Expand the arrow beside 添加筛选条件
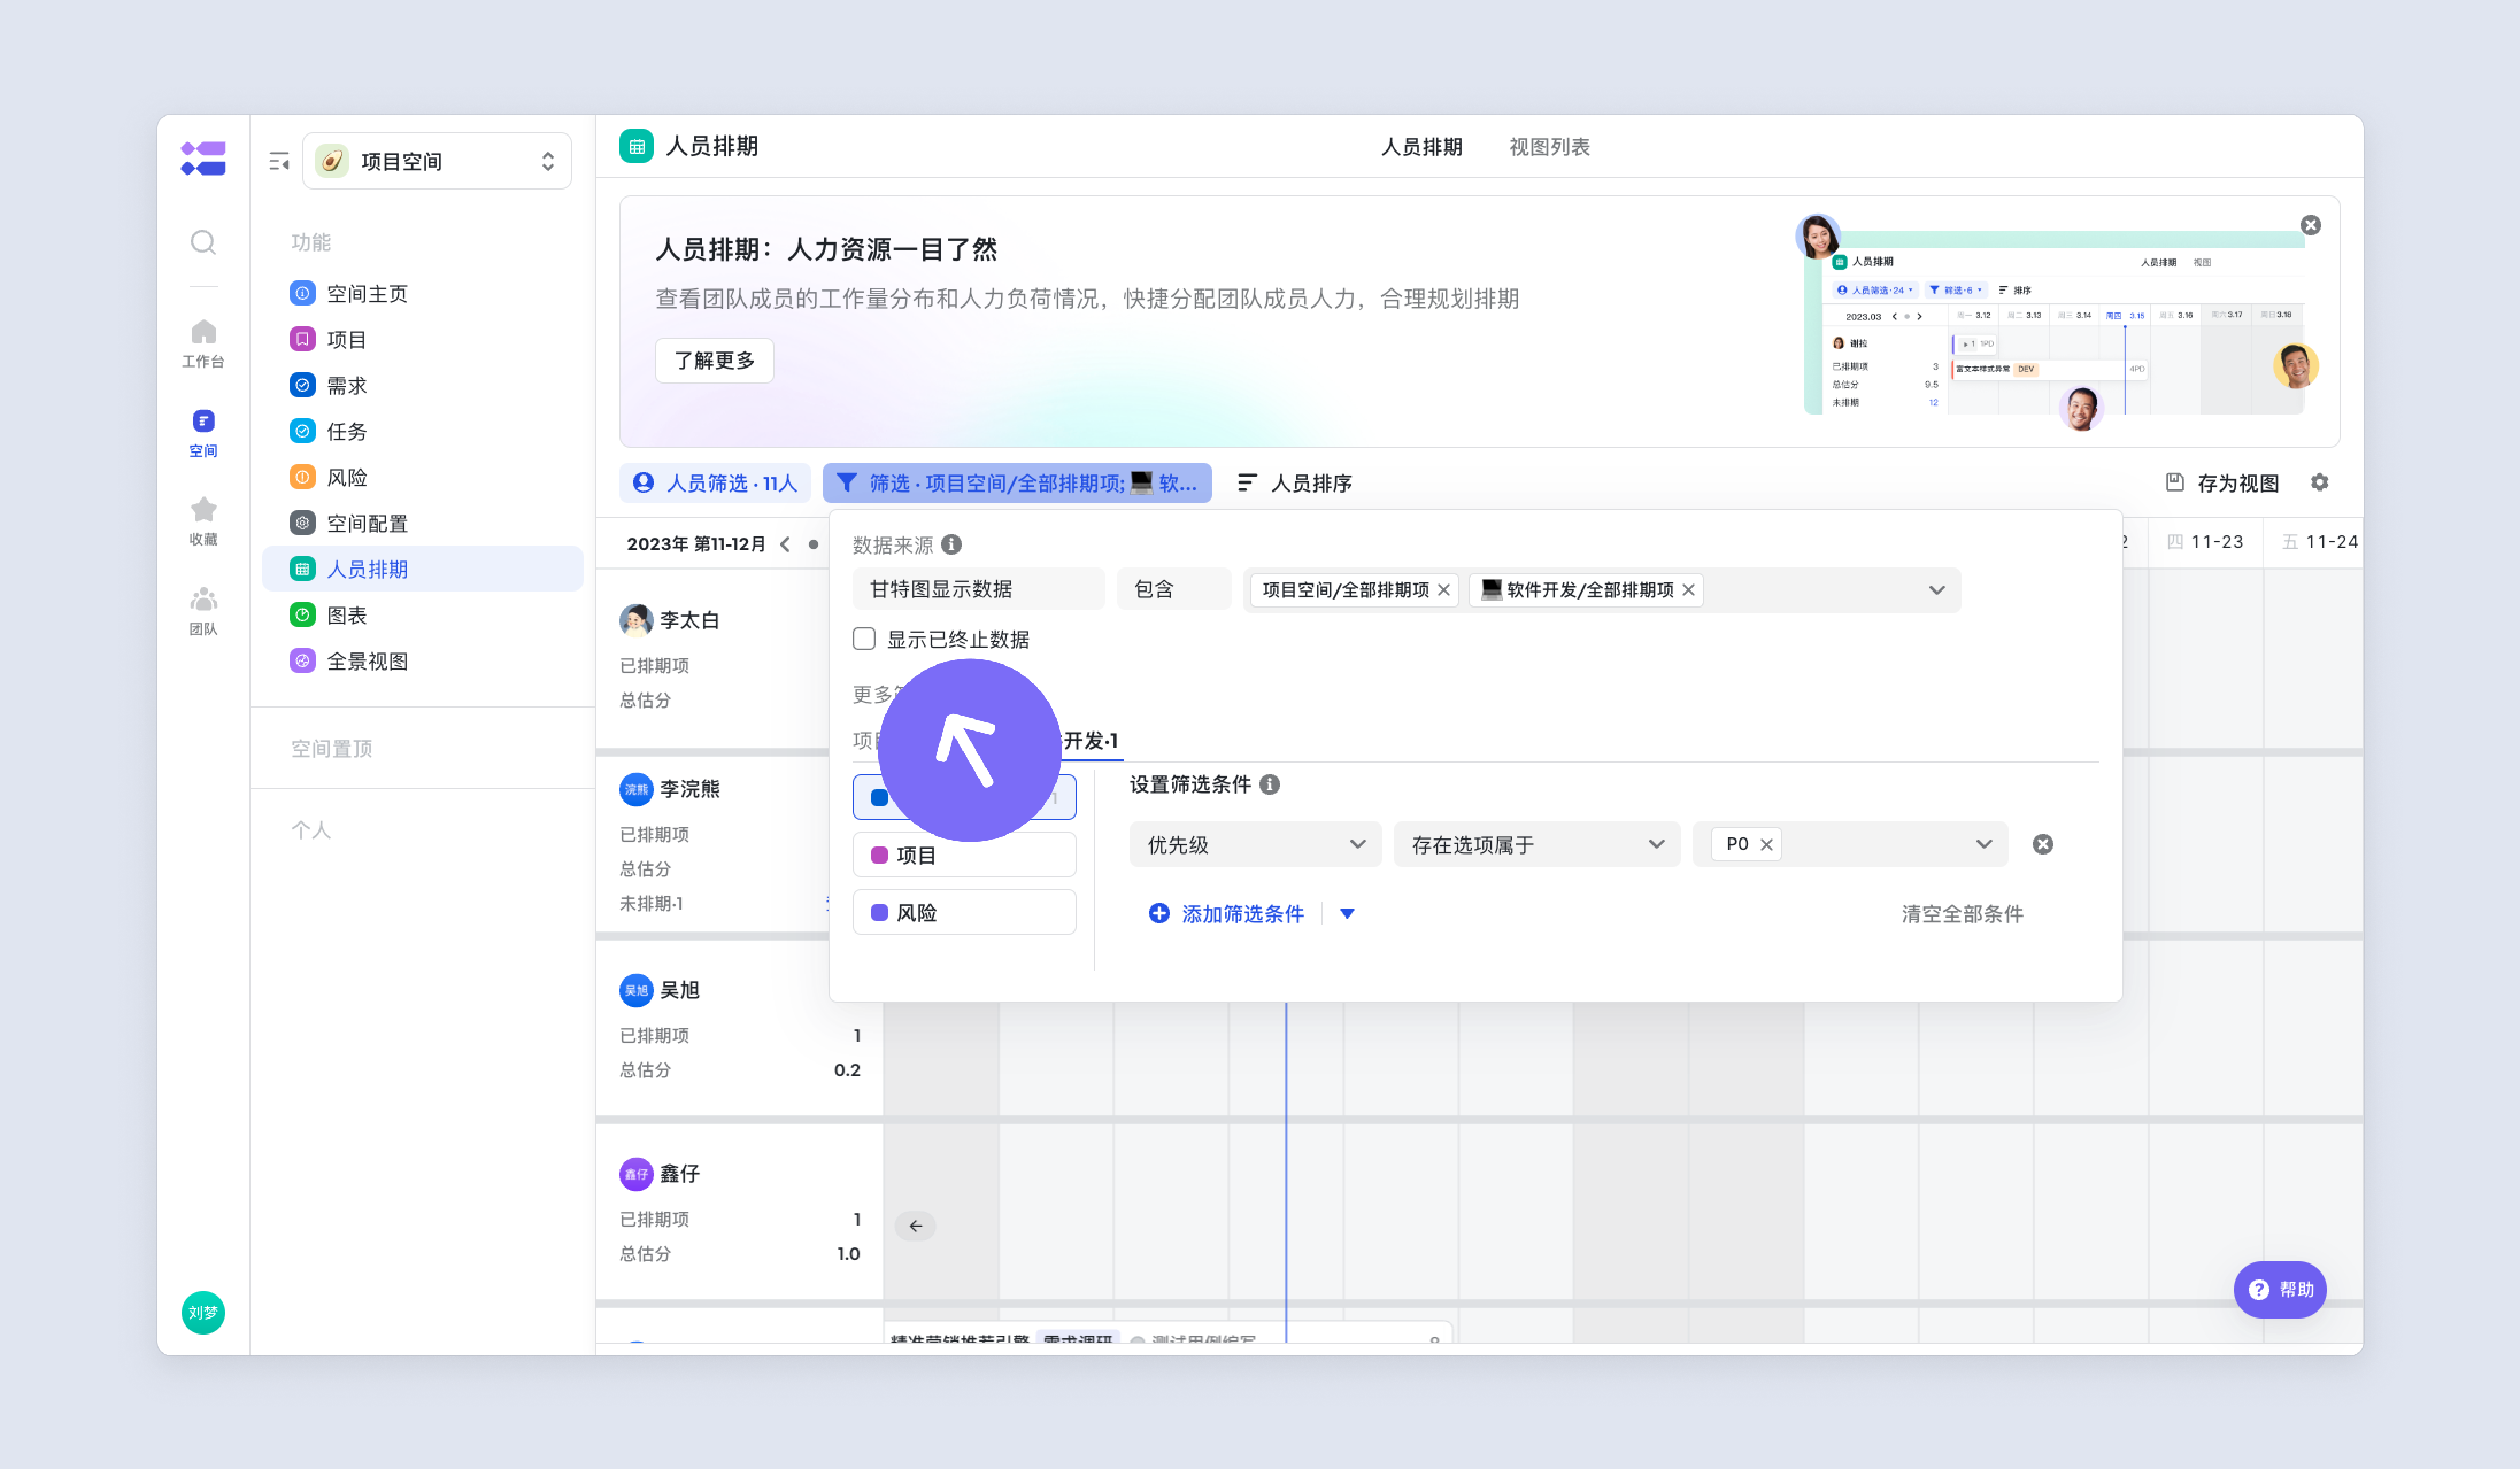The width and height of the screenshot is (2520, 1469). (x=1347, y=913)
